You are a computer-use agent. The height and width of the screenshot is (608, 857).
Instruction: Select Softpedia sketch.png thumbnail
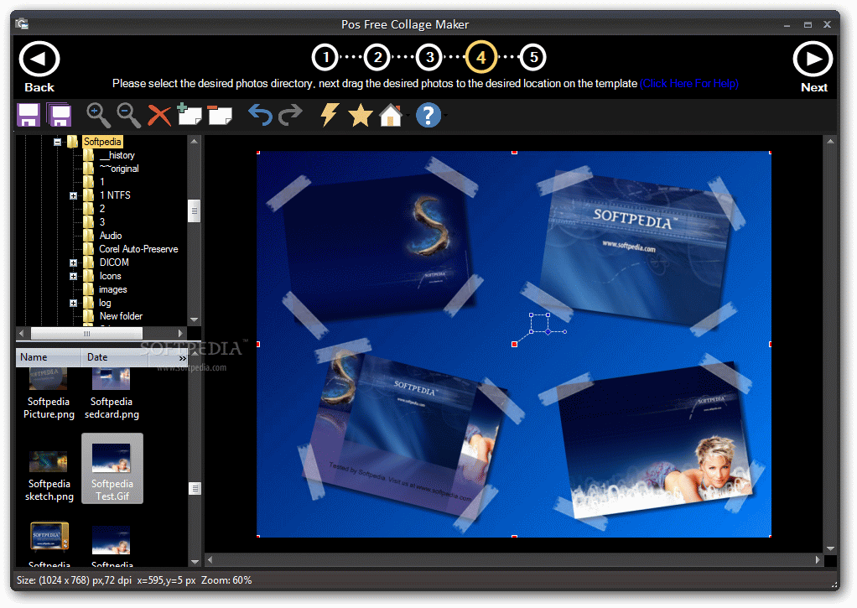49,475
